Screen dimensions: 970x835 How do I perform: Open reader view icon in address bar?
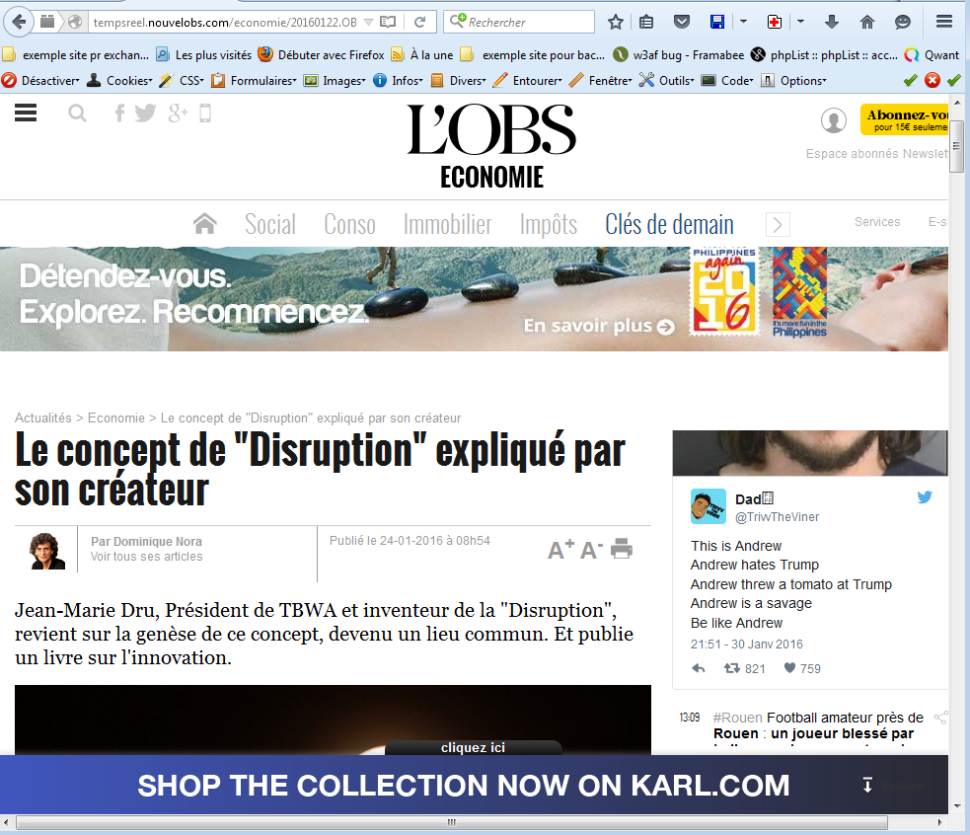click(x=387, y=23)
